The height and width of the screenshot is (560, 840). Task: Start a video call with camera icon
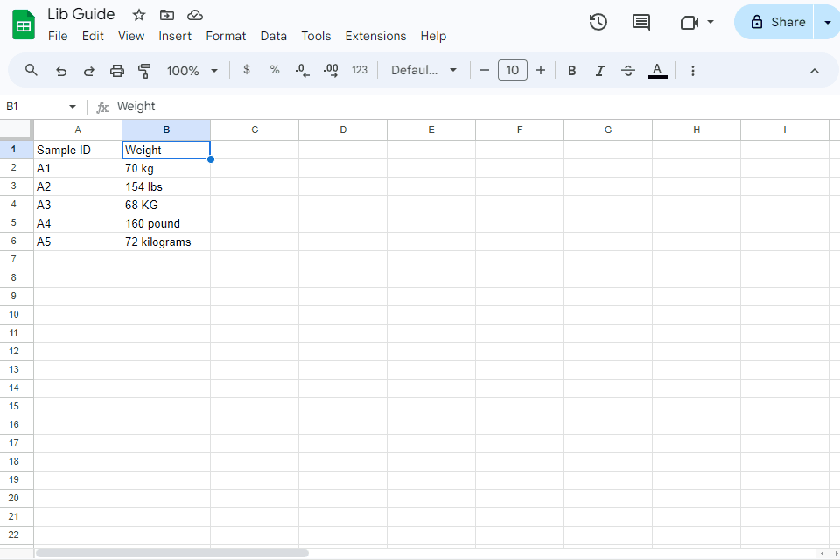click(689, 23)
